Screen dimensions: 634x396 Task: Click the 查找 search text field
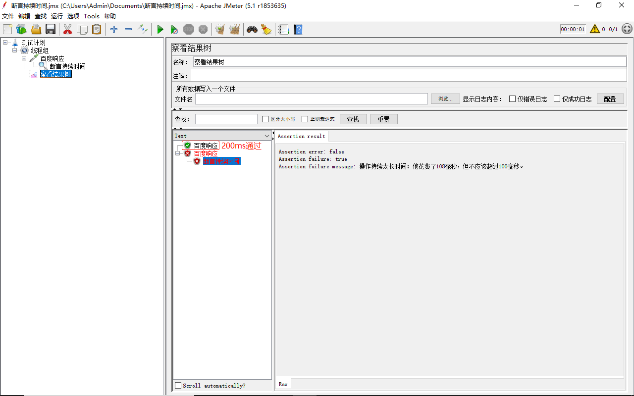click(x=226, y=119)
